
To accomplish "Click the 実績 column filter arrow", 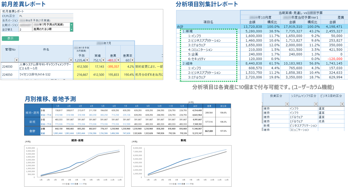I will pyautogui.click(x=103, y=60).
